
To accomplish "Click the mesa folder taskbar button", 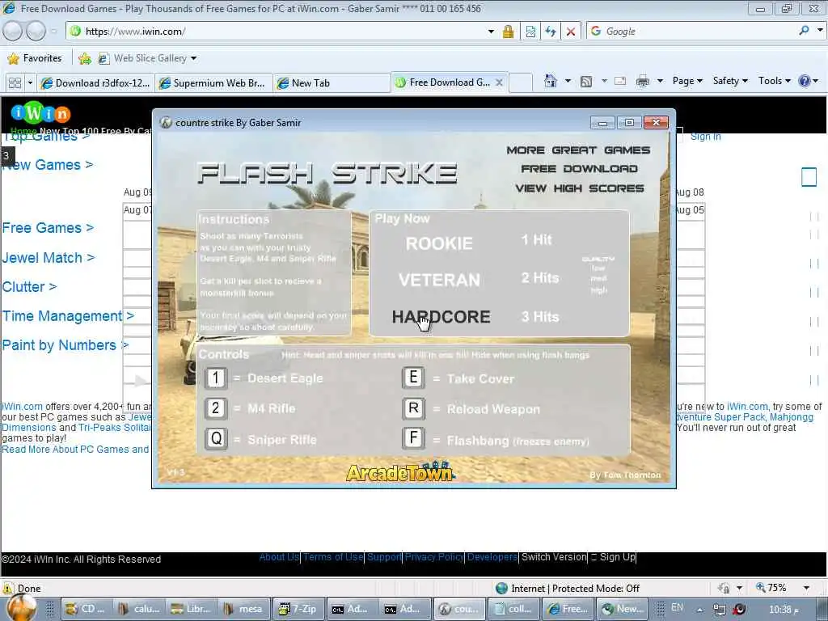I will tap(243, 609).
